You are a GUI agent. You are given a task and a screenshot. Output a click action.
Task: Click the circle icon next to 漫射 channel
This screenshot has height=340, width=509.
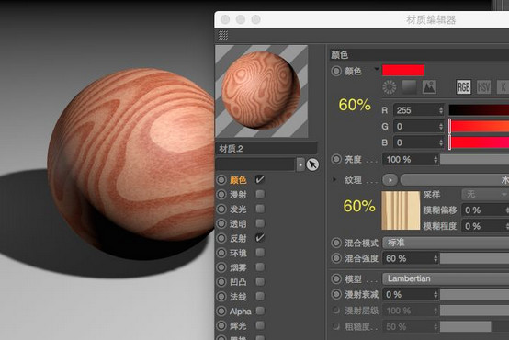[221, 194]
